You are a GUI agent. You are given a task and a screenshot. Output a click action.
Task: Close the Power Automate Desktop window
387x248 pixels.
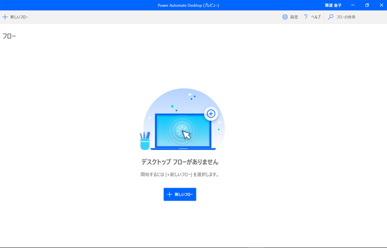coord(381,5)
